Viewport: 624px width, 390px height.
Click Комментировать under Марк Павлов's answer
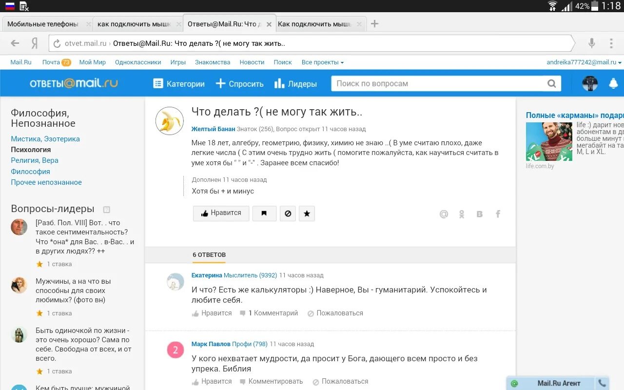pos(271,382)
